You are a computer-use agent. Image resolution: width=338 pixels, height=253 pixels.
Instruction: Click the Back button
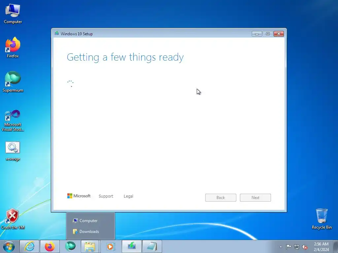click(221, 198)
